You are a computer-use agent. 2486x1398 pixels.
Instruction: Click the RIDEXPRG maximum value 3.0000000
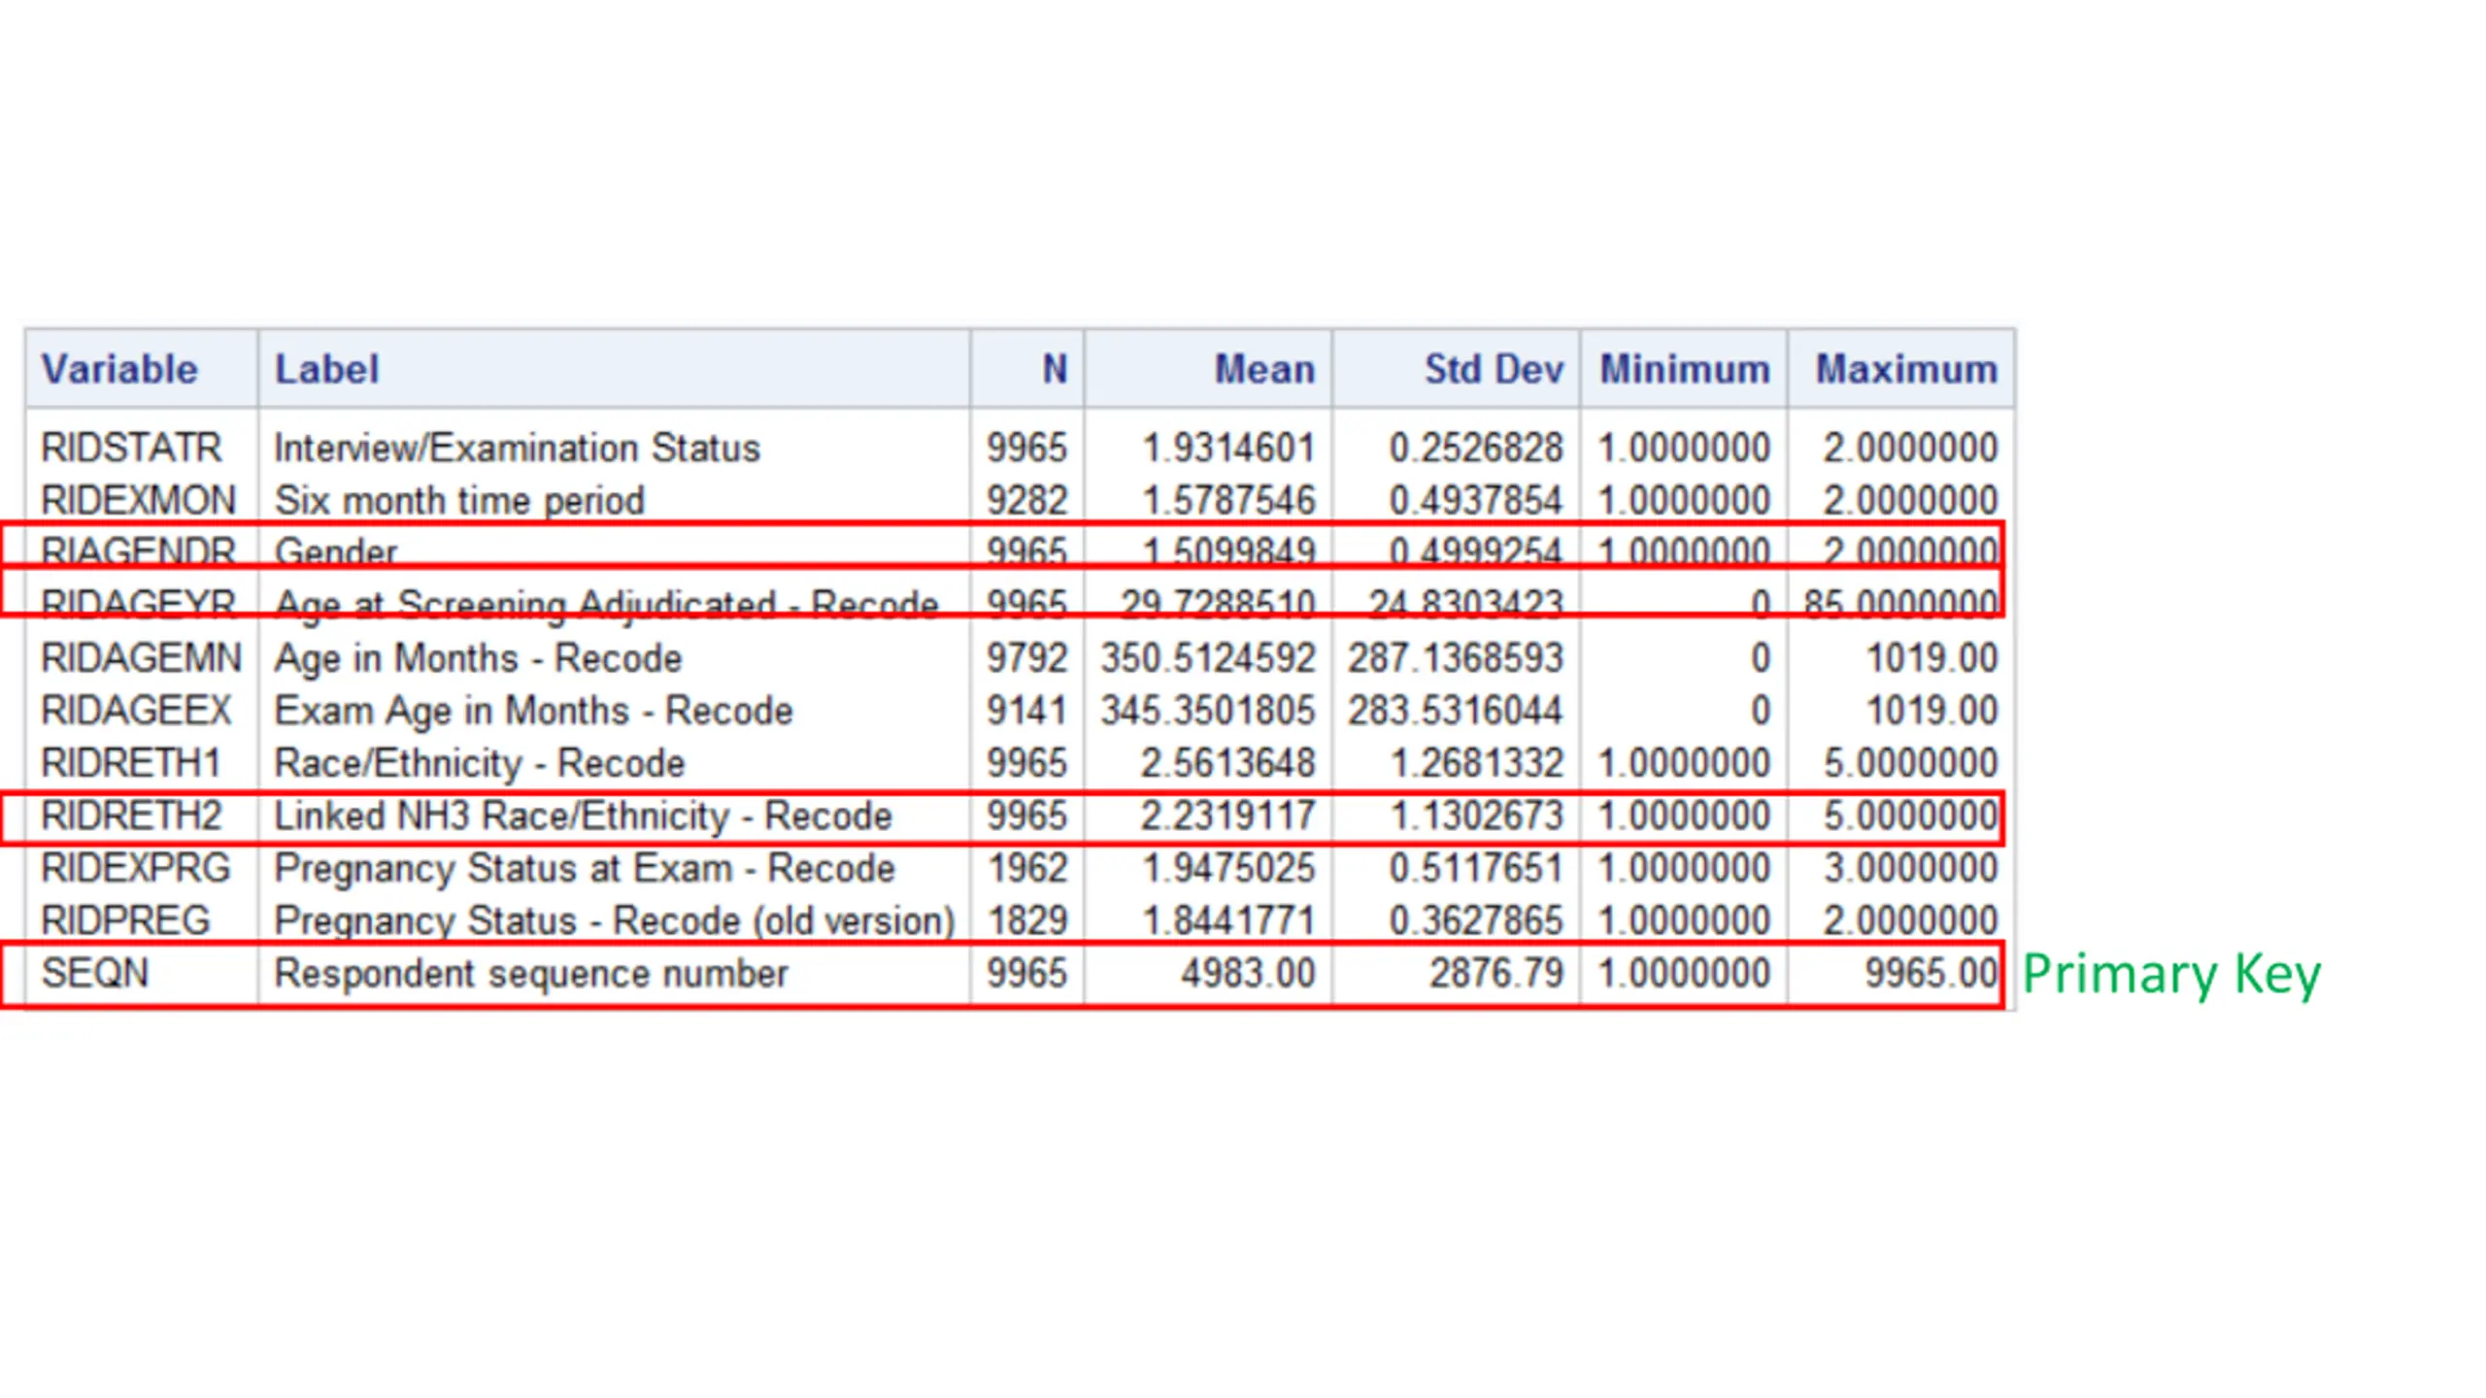click(x=1910, y=868)
